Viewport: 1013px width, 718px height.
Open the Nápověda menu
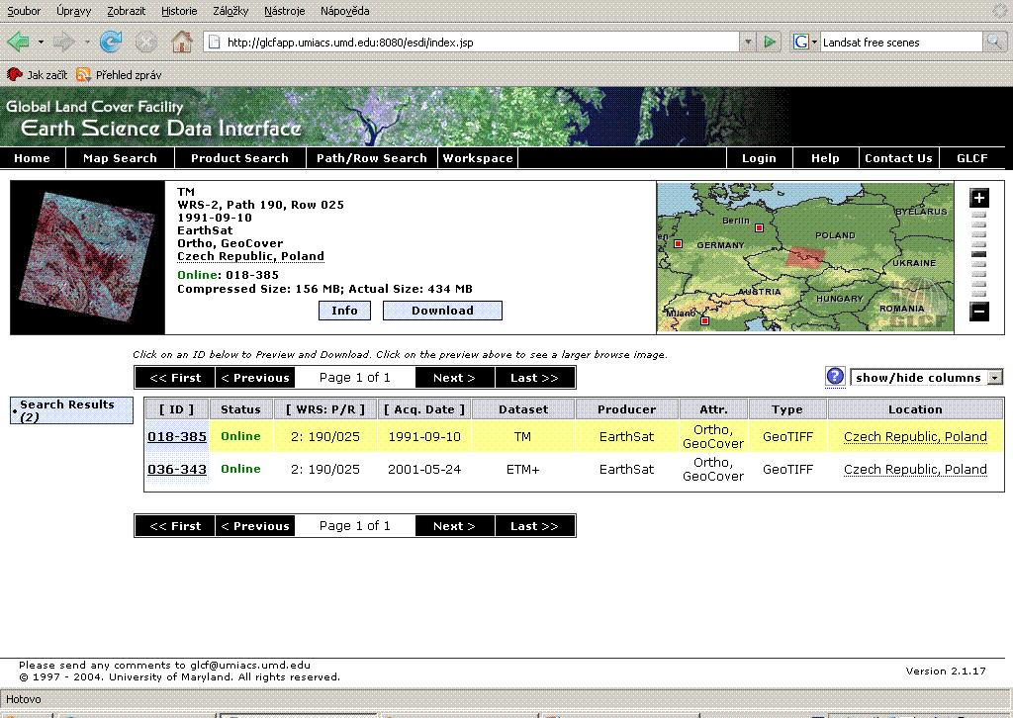(345, 11)
